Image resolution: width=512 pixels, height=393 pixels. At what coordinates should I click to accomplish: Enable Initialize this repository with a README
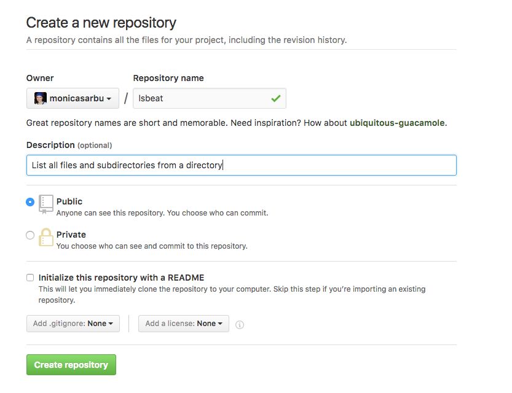point(30,278)
